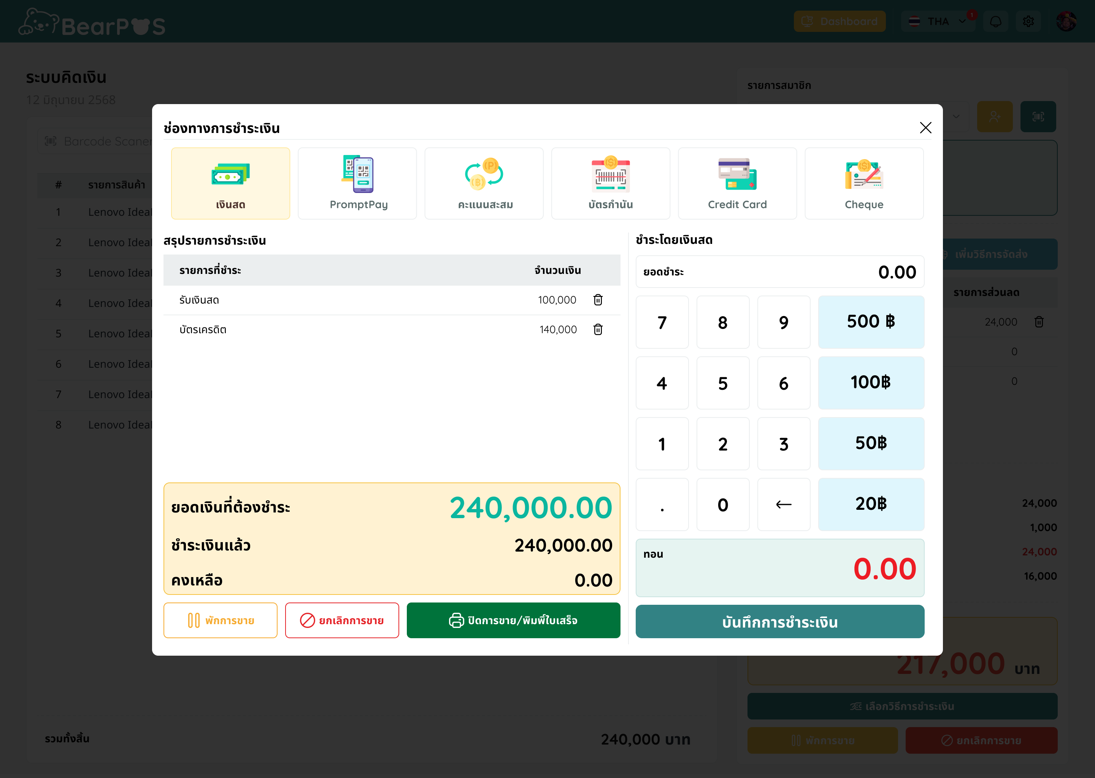This screenshot has width=1095, height=778.
Task: Click background ยกเลิกการขาย red button
Action: click(x=981, y=740)
